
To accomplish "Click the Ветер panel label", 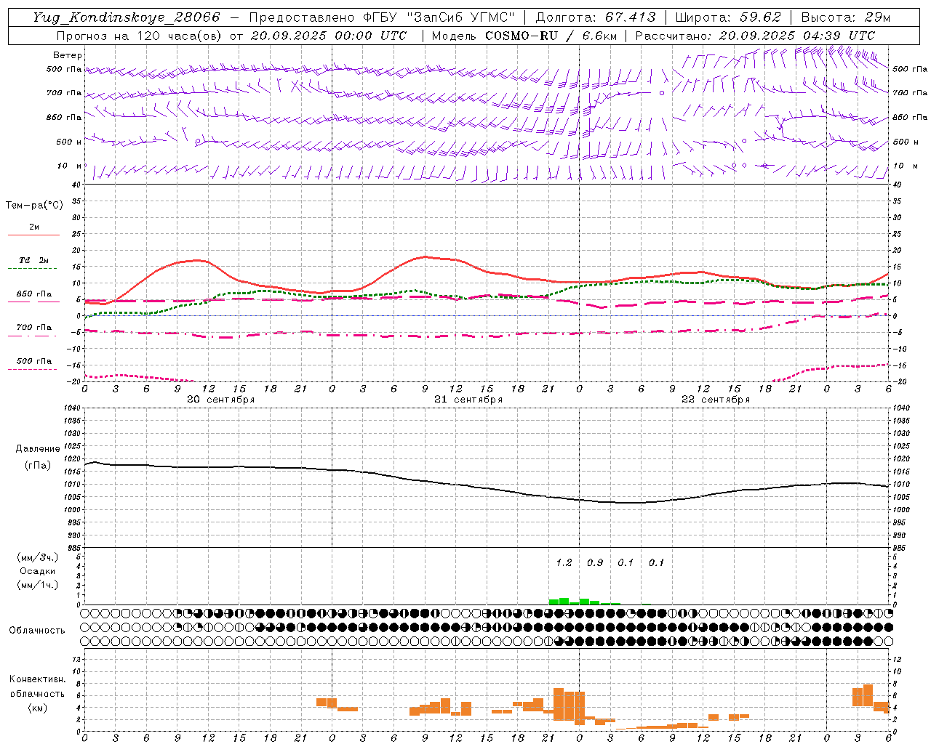I will (68, 55).
